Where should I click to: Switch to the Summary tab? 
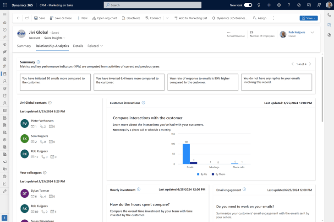[24, 46]
